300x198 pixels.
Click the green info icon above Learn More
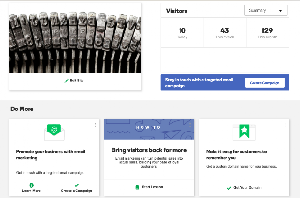(31, 185)
